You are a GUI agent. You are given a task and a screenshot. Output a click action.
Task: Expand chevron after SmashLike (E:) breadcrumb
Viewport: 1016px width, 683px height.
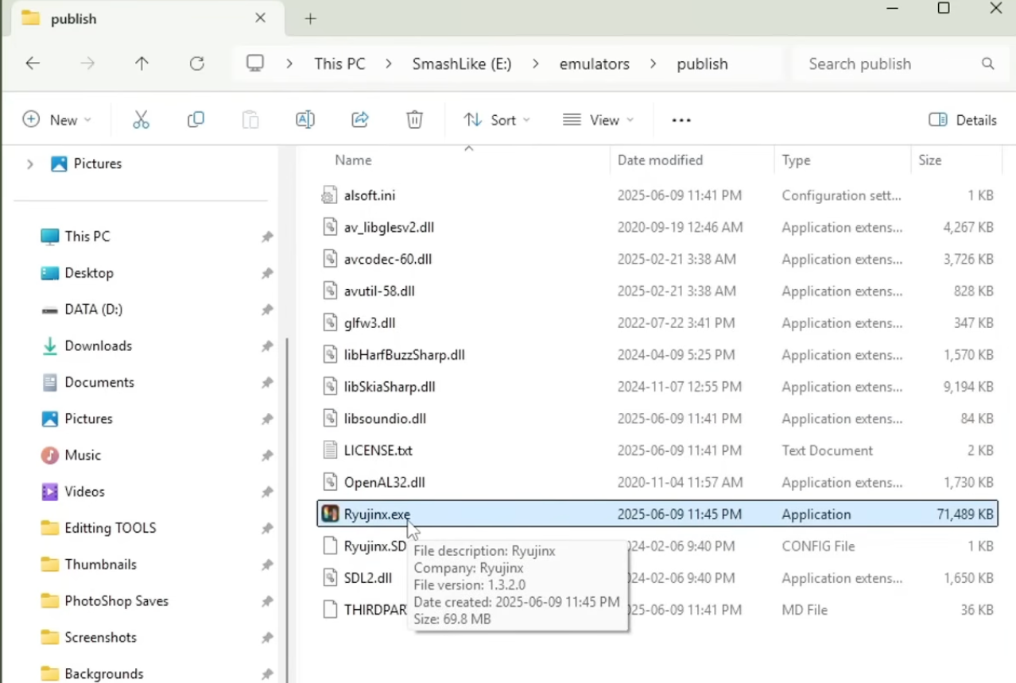coord(536,64)
